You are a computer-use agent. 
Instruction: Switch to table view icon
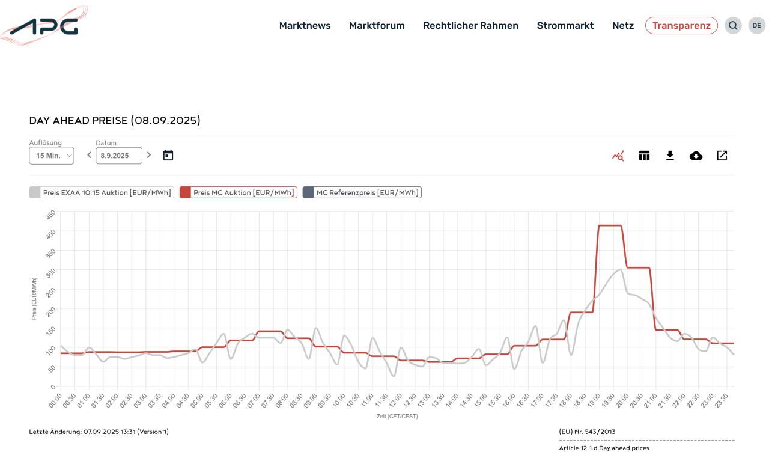(644, 156)
